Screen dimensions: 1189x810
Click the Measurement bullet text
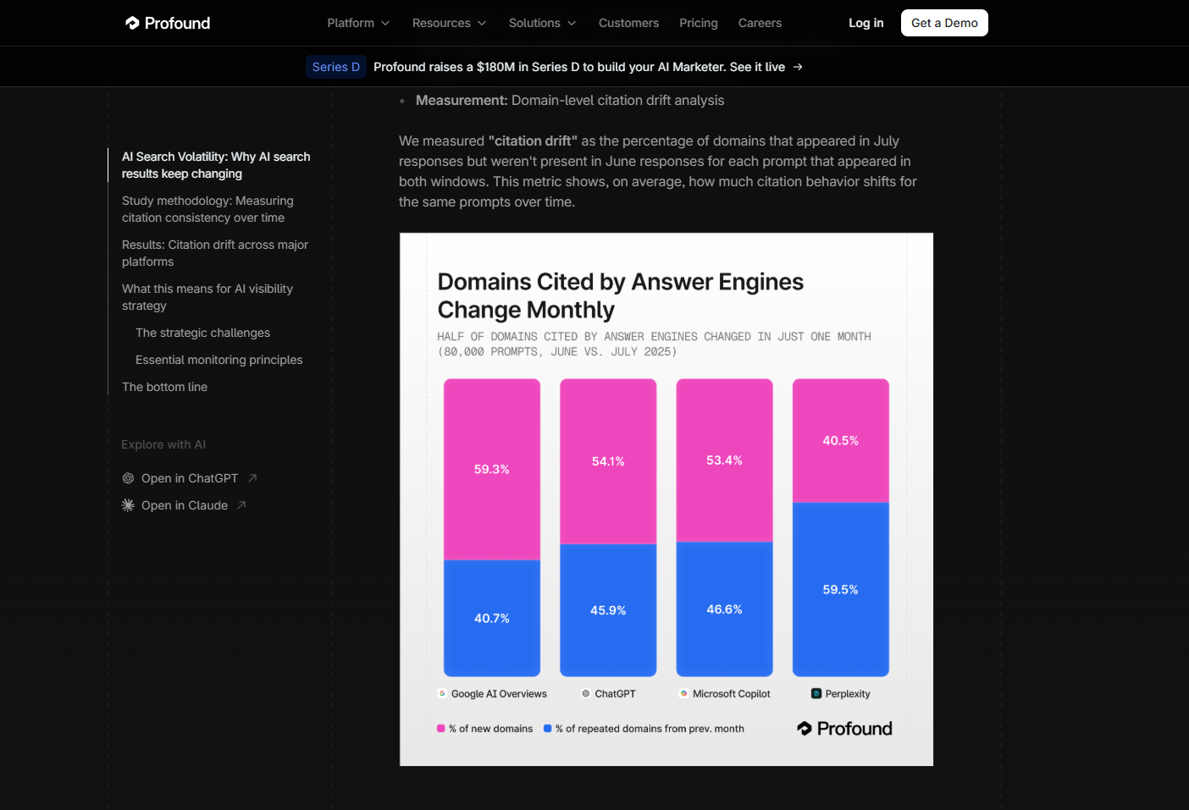pos(570,101)
